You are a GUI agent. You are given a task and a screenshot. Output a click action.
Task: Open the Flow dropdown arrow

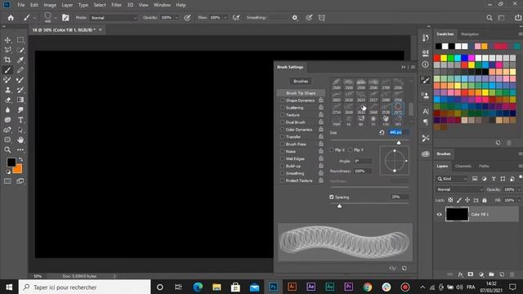[x=226, y=18]
